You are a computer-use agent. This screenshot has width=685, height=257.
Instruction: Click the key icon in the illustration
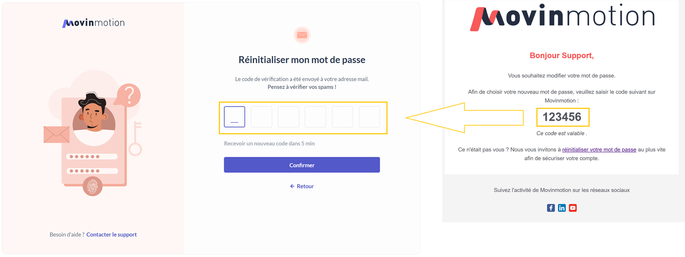(135, 139)
